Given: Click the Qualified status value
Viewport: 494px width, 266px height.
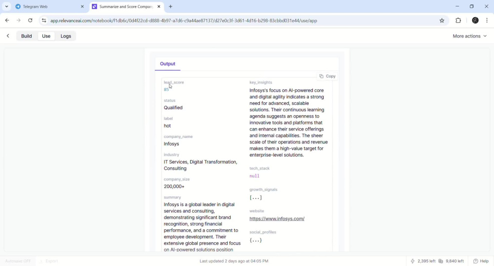Looking at the screenshot, I should [173, 107].
